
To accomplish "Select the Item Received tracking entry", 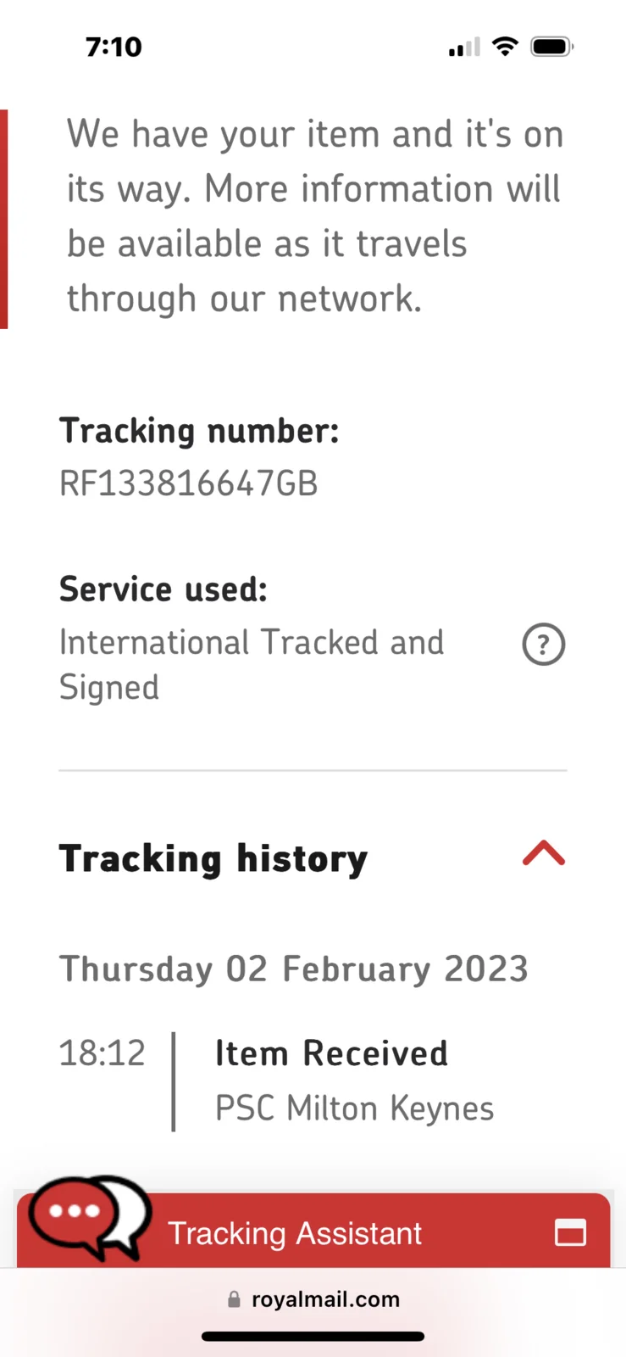I will click(331, 1053).
